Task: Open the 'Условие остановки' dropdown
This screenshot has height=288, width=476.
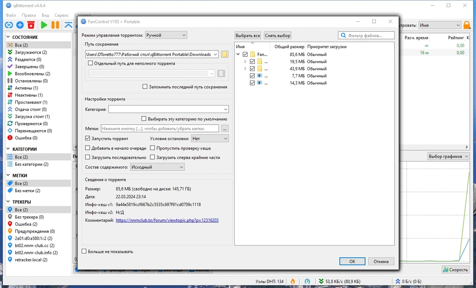Action: click(x=209, y=139)
